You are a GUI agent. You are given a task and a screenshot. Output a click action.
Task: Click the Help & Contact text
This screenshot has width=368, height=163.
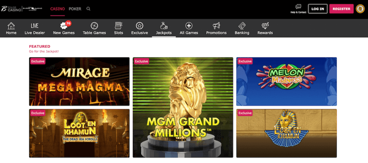tap(298, 12)
